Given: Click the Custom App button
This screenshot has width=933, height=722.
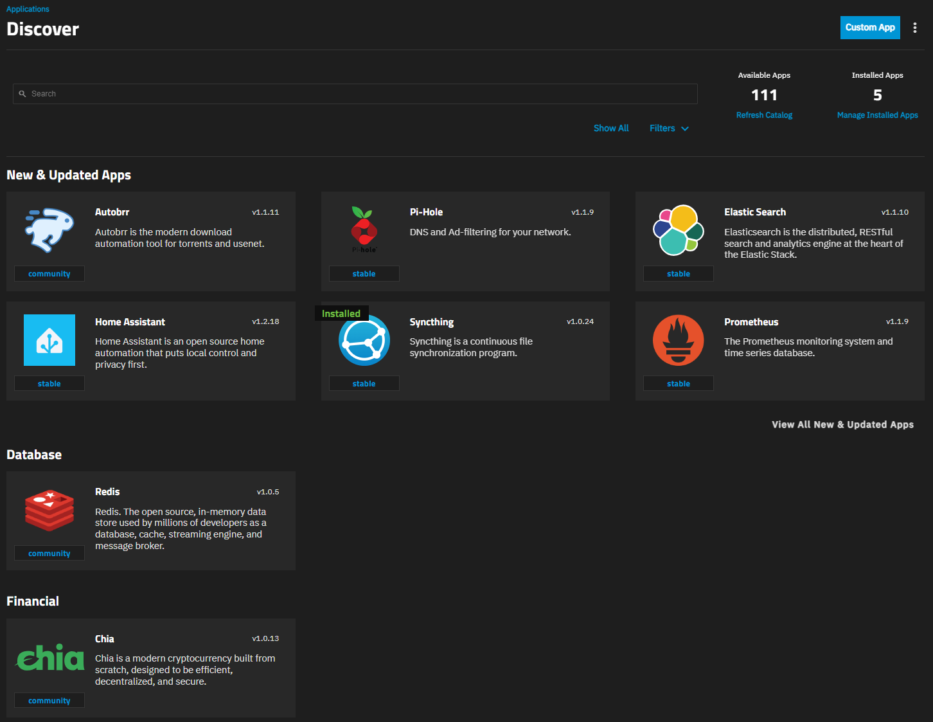Looking at the screenshot, I should click(869, 28).
